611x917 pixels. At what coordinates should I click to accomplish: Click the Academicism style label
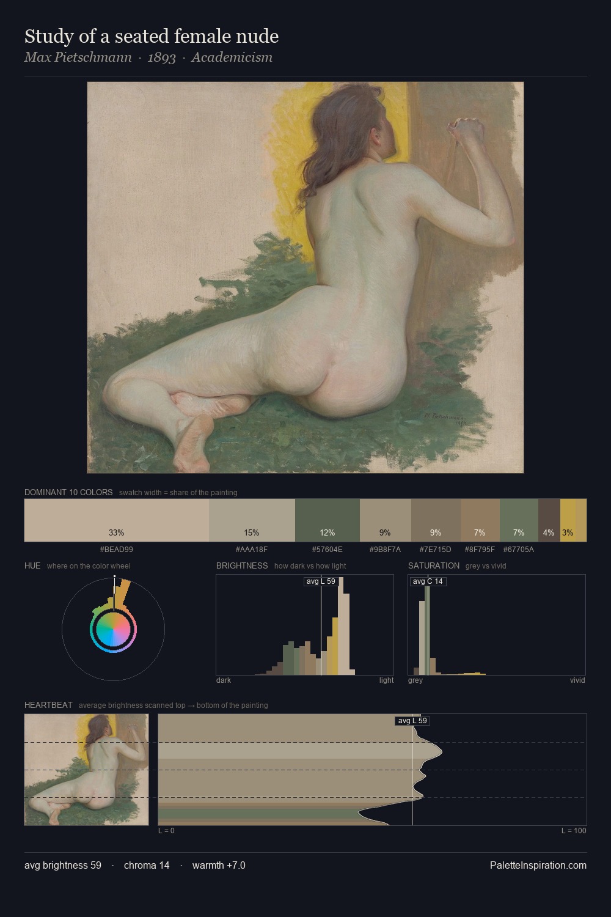pos(232,57)
